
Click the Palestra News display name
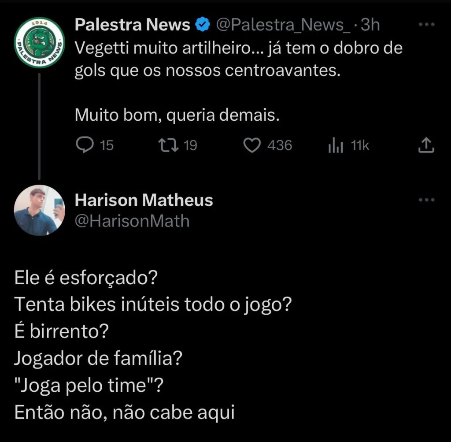(133, 25)
